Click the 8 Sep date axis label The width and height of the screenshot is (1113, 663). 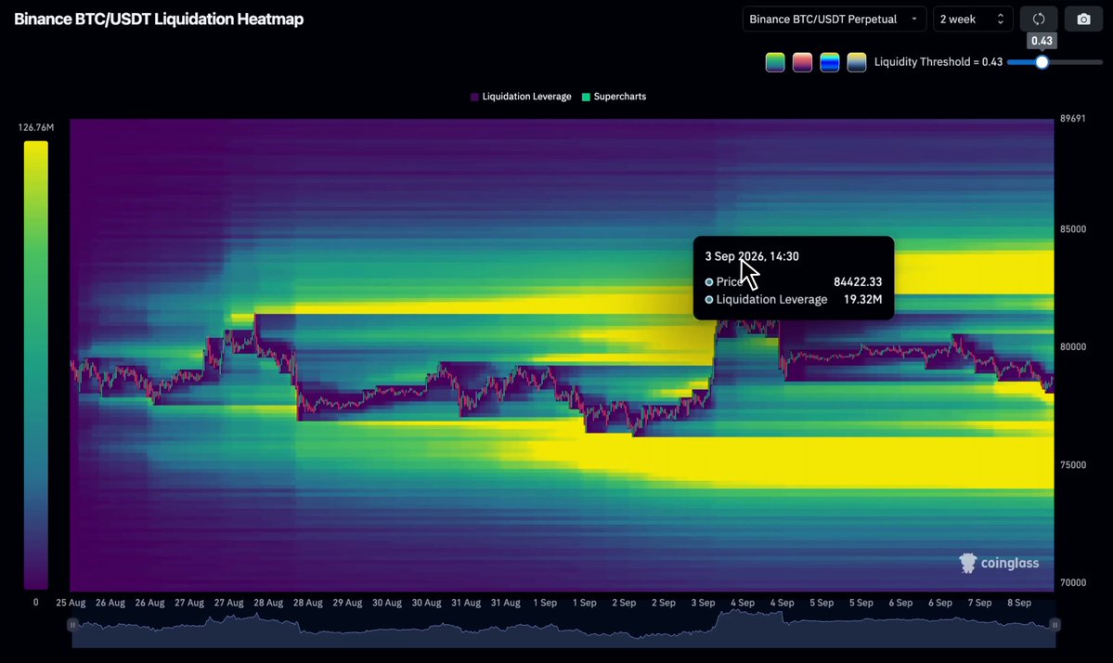pos(1018,603)
